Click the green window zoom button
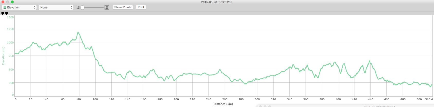This screenshot has height=107, width=434. (x=12, y=2)
